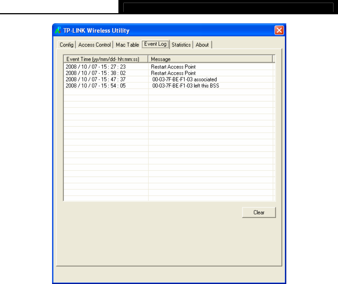Screen dimensions: 338x284
Task: Switch to the Config tab
Action: pyautogui.click(x=66, y=45)
